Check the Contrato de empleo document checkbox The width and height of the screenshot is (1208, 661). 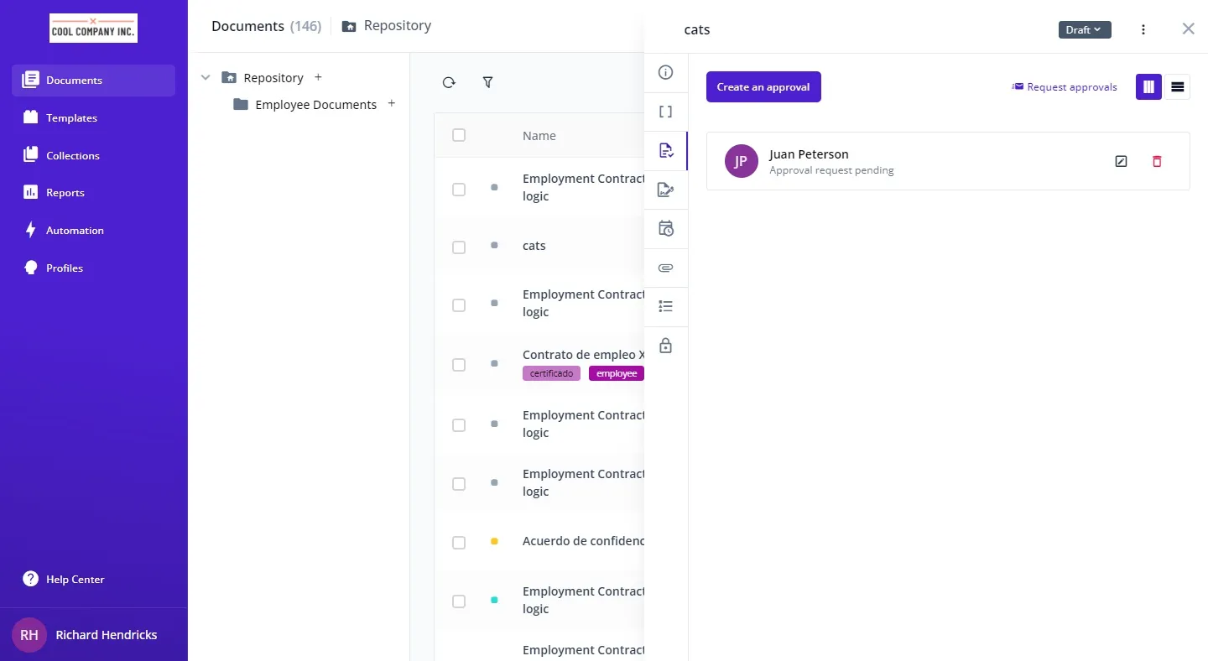(459, 365)
